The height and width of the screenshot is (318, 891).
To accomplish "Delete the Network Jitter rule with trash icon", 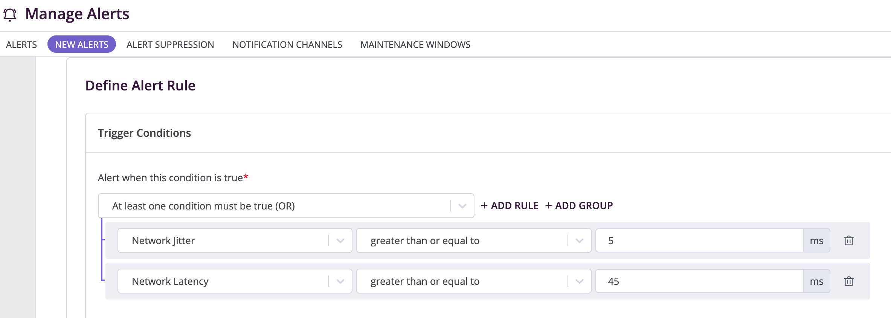I will (849, 240).
